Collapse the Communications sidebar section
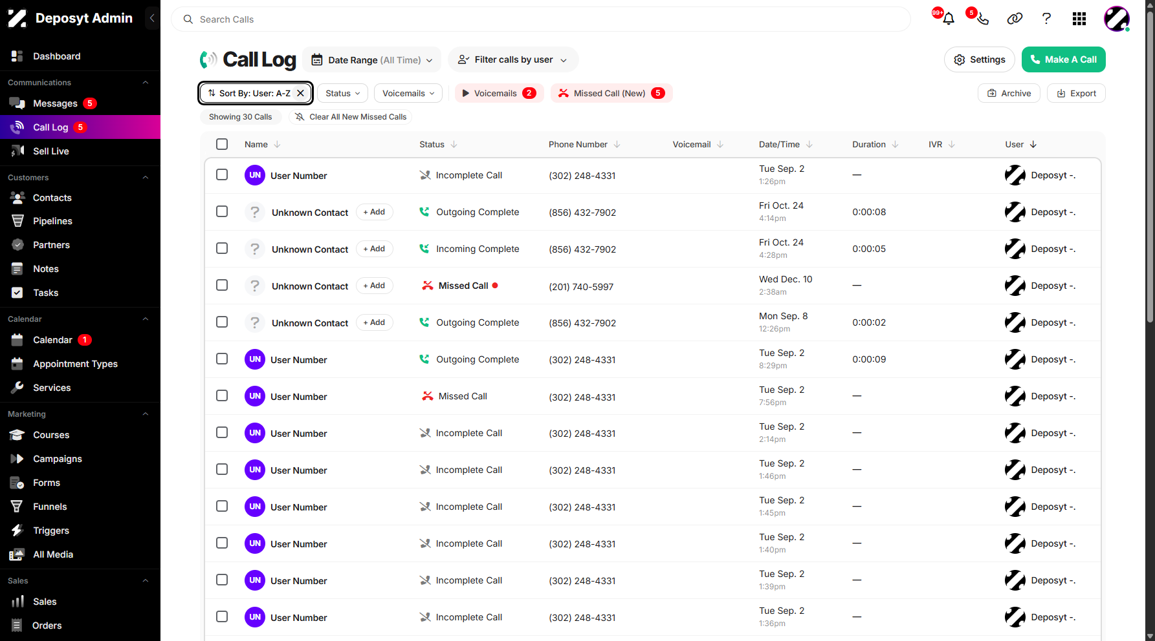 146,82
